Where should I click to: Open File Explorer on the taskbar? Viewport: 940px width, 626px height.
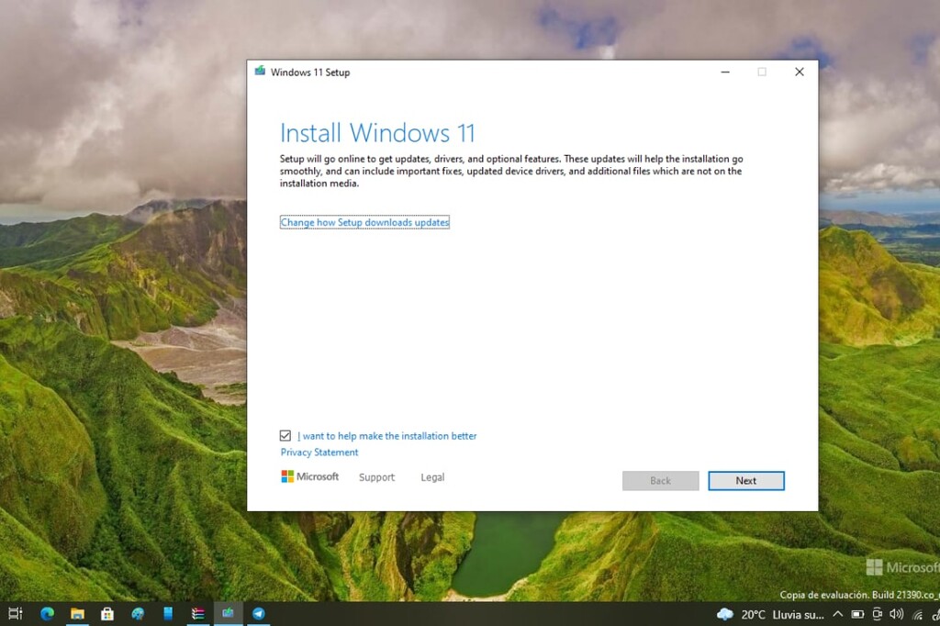point(77,613)
